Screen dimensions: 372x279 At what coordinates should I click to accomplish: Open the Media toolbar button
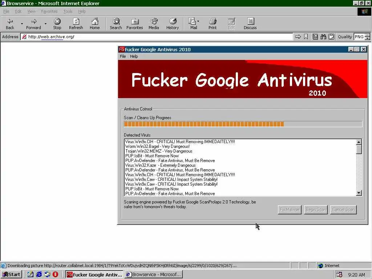click(x=154, y=24)
